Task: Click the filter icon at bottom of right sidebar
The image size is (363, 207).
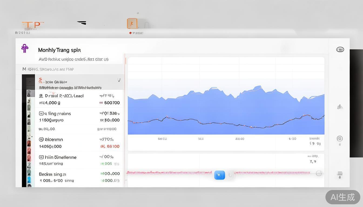Action: [x=340, y=175]
